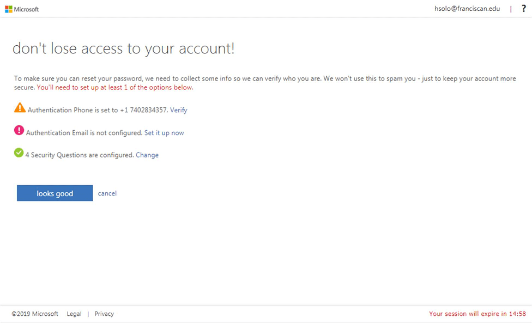This screenshot has width=532, height=323.
Task: Click the hsolo@franciscan.edu account name
Action: point(467,9)
